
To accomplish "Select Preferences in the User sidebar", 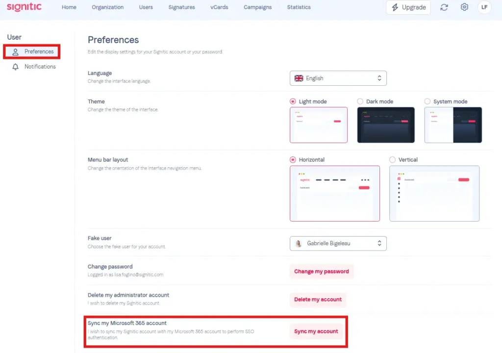I will (32, 51).
